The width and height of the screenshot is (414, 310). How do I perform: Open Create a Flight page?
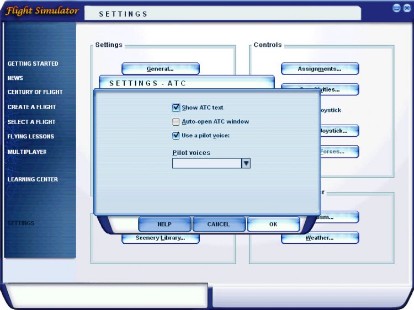[x=31, y=107]
